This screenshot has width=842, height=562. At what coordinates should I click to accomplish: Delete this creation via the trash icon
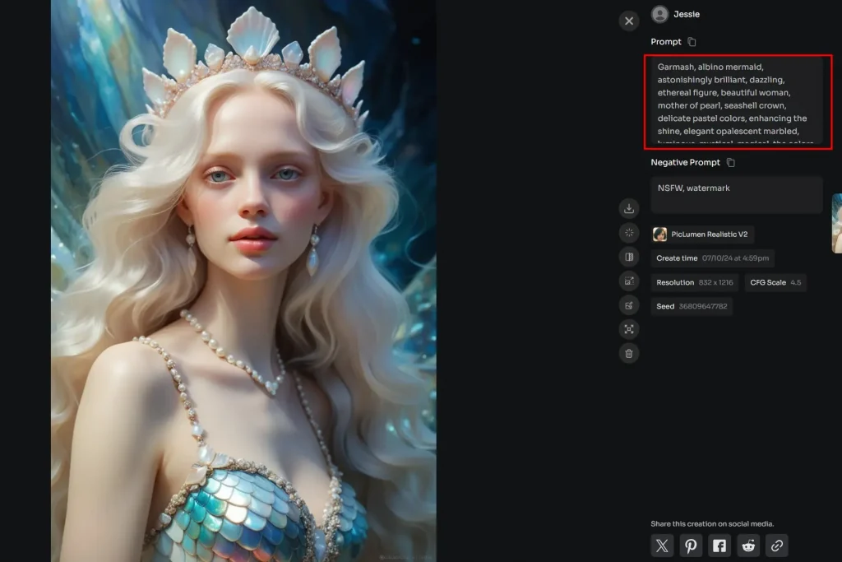coord(628,352)
